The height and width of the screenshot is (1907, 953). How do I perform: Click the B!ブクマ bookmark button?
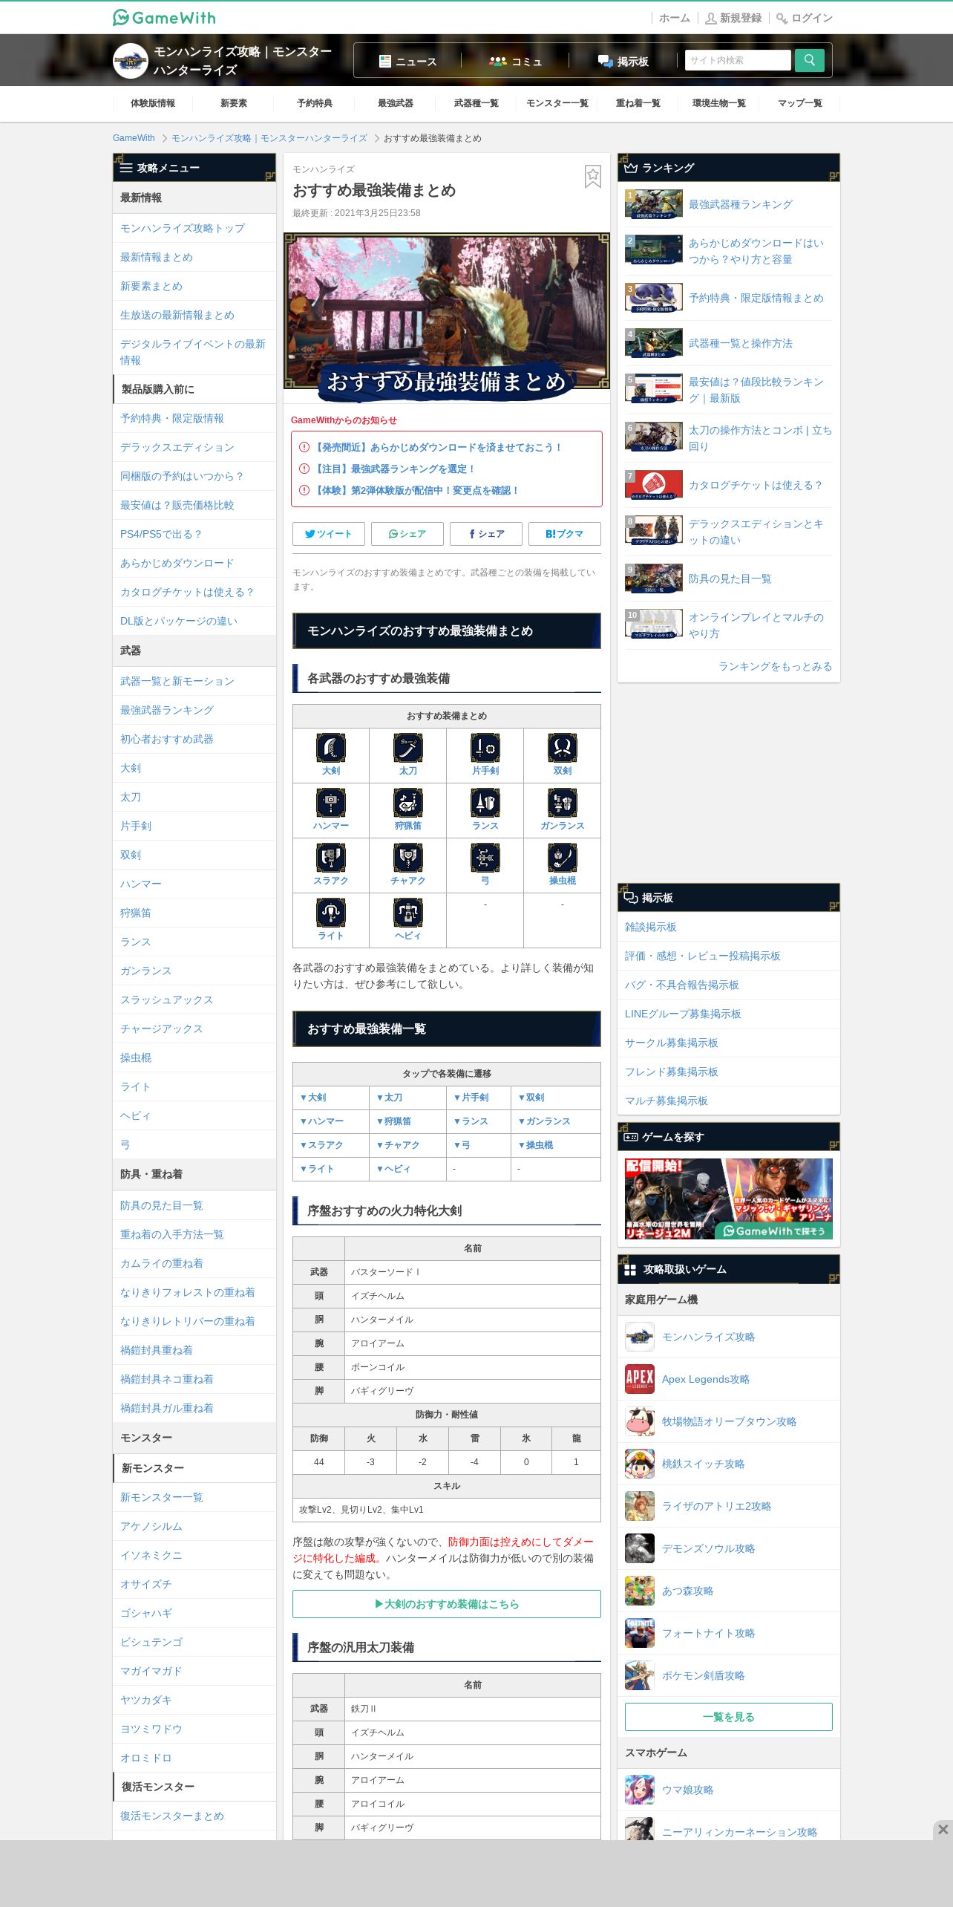pos(565,534)
